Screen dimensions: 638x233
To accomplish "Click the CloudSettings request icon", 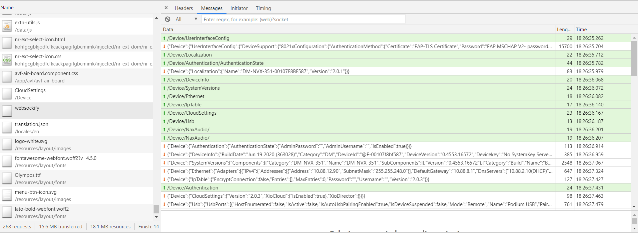I will tap(7, 94).
